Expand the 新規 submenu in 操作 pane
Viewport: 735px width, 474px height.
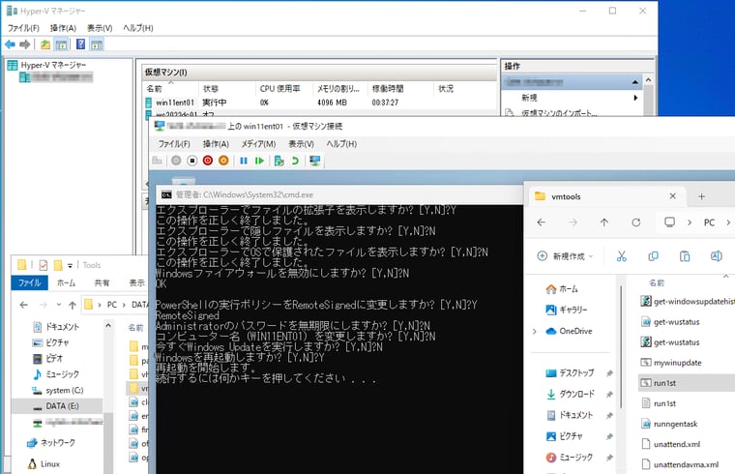635,98
